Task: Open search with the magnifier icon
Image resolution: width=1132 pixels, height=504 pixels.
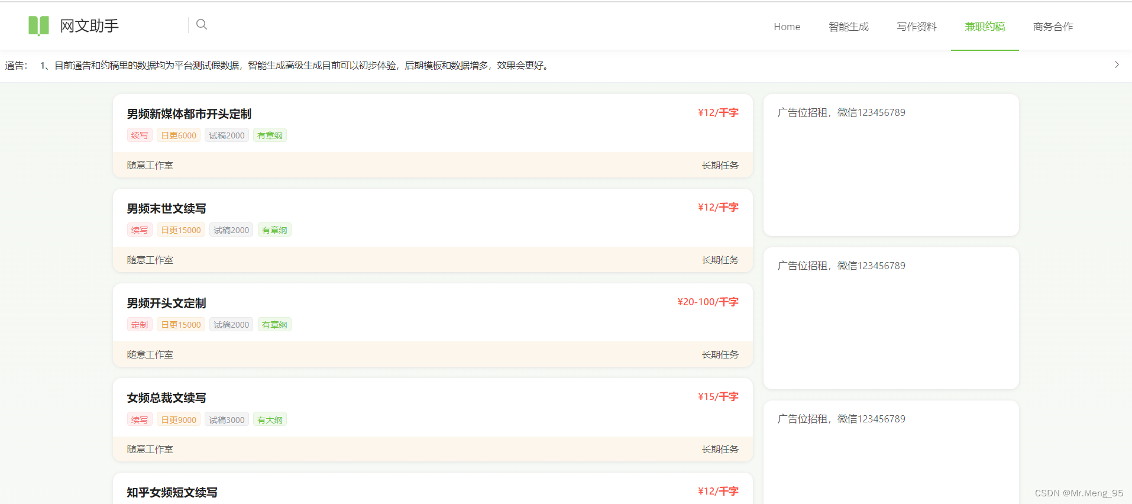Action: tap(202, 24)
